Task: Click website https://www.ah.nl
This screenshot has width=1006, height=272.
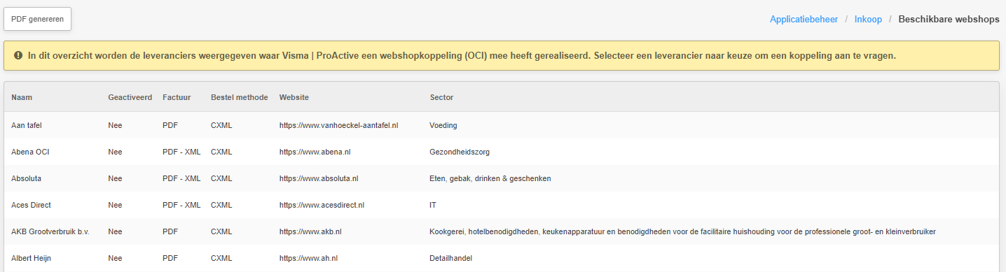Action: click(308, 258)
